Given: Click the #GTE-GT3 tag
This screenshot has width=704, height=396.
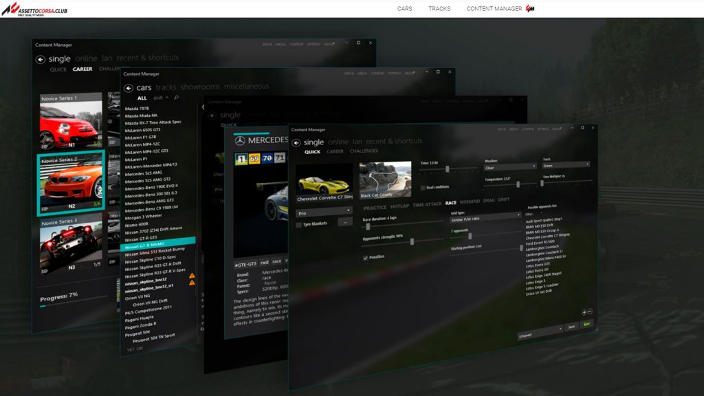Looking at the screenshot, I should (x=245, y=264).
